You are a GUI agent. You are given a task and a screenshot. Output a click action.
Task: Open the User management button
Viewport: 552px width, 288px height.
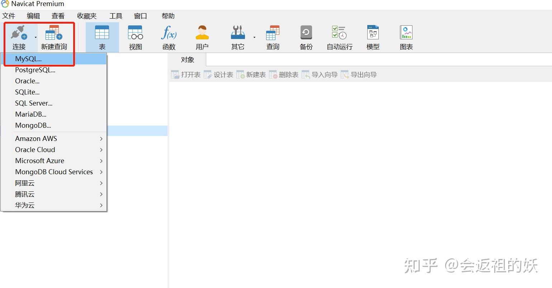[202, 38]
